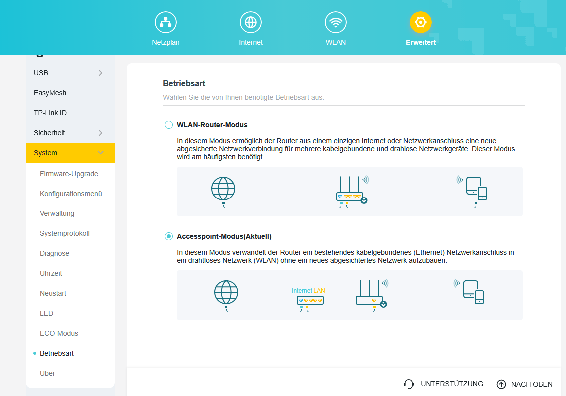Open the EasyMesh sidebar item

70,93
